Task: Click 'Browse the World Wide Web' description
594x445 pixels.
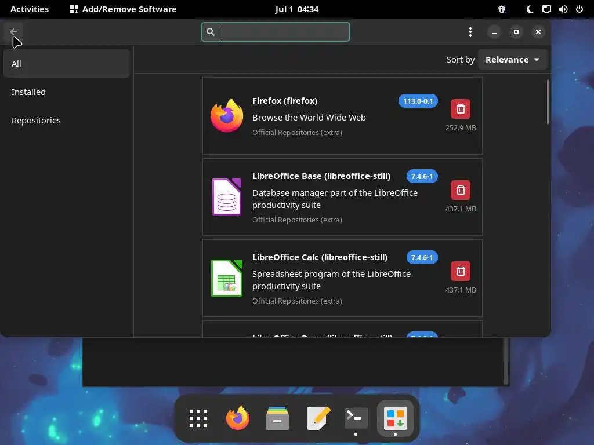Action: pyautogui.click(x=309, y=118)
